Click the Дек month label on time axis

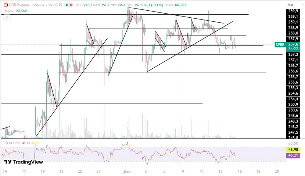[127, 171]
